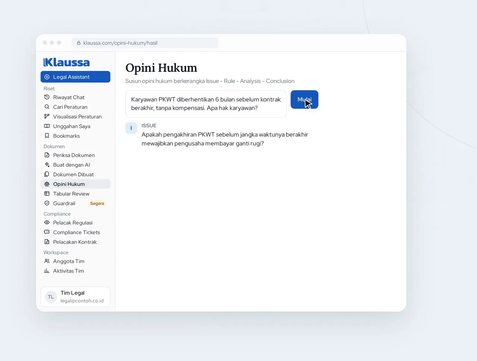This screenshot has width=477, height=361.
Task: Click the TL avatar circle
Action: 51,297
